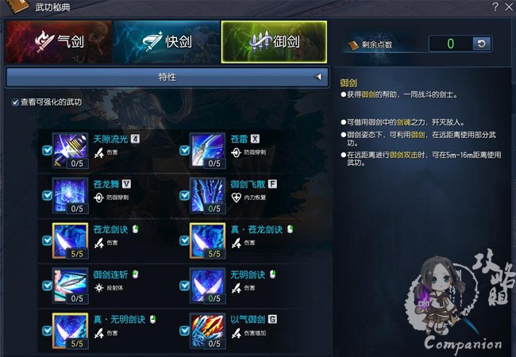Select the 苍雷 skill icon

[x=208, y=151]
